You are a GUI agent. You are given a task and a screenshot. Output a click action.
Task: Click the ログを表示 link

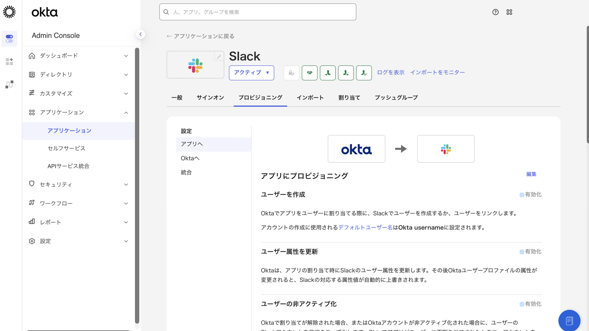[391, 72]
